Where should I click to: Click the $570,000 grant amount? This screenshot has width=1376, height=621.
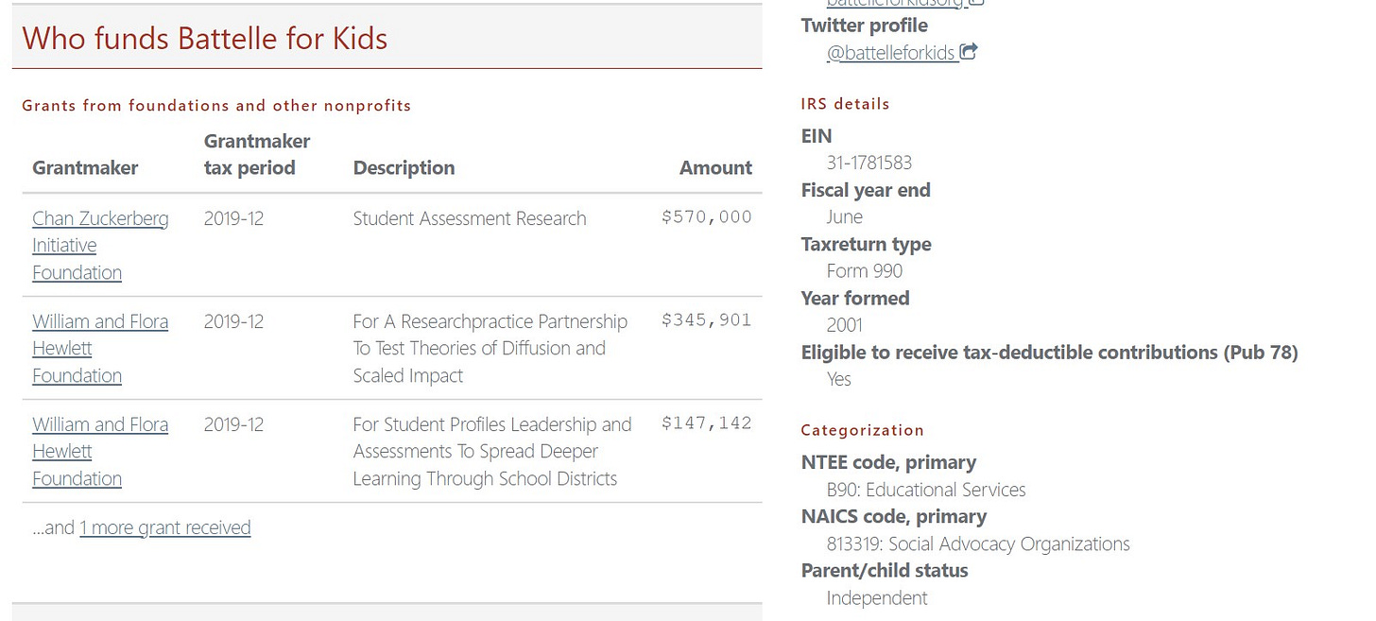tap(706, 217)
